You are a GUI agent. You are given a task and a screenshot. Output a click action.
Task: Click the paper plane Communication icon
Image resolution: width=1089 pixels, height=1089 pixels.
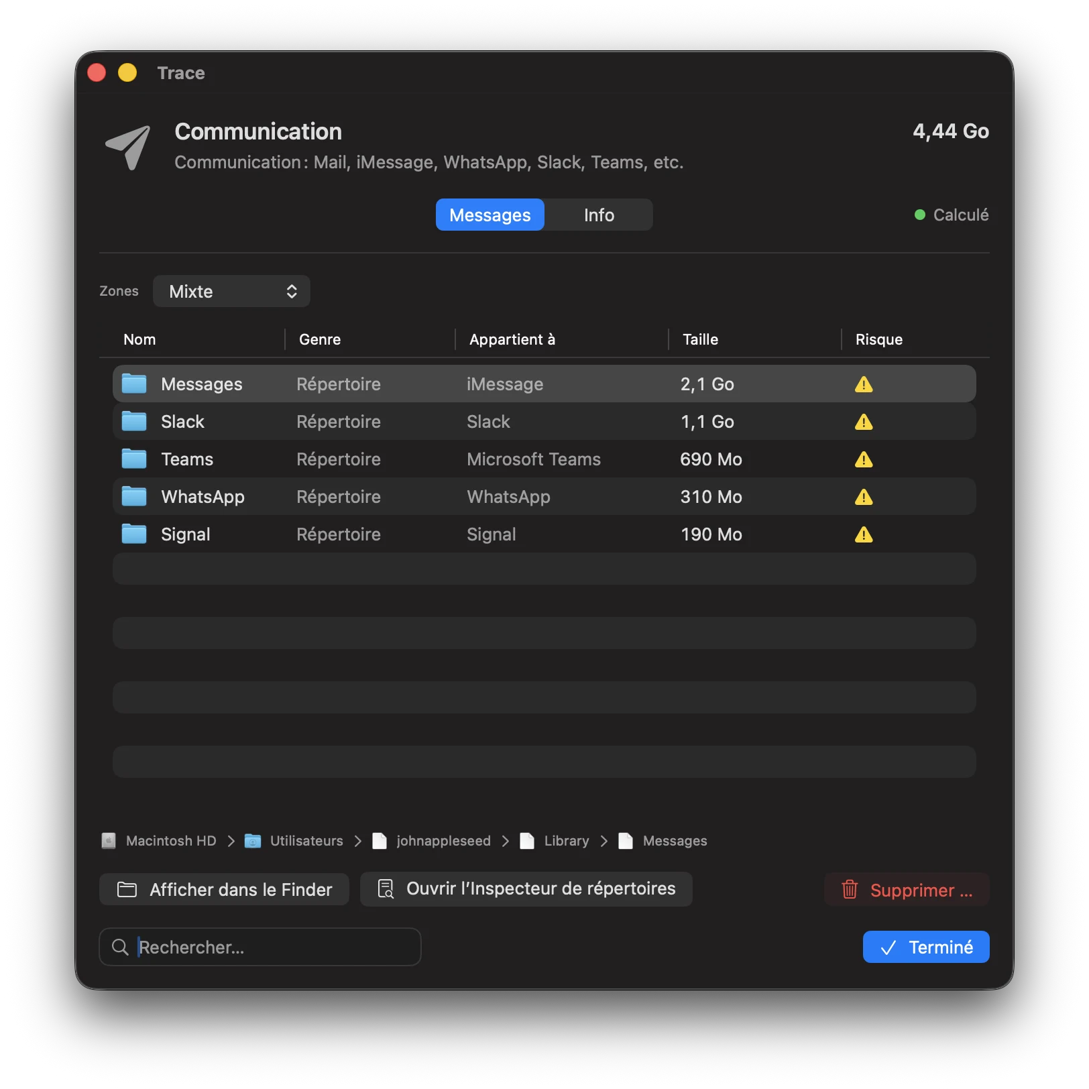(128, 147)
